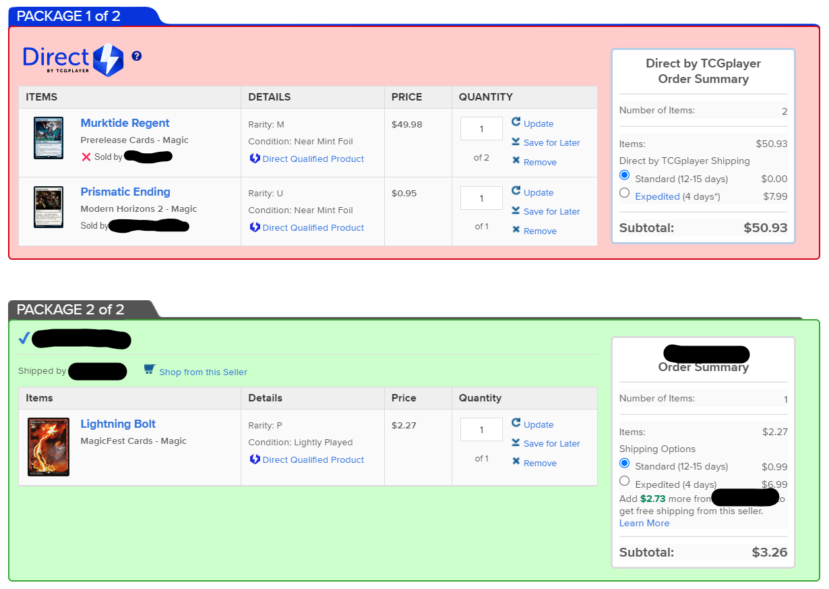Click the Direct by TCGplayer help question icon
The height and width of the screenshot is (589, 829).
pyautogui.click(x=137, y=56)
